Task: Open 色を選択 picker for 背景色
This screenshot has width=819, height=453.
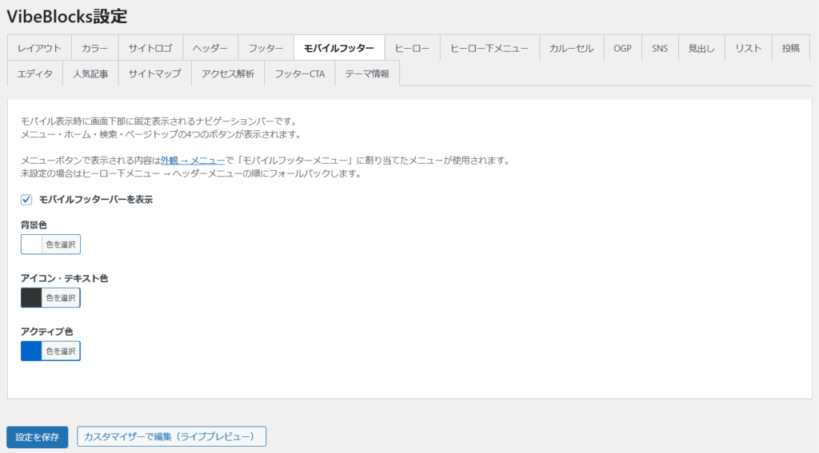Action: pyautogui.click(x=61, y=244)
